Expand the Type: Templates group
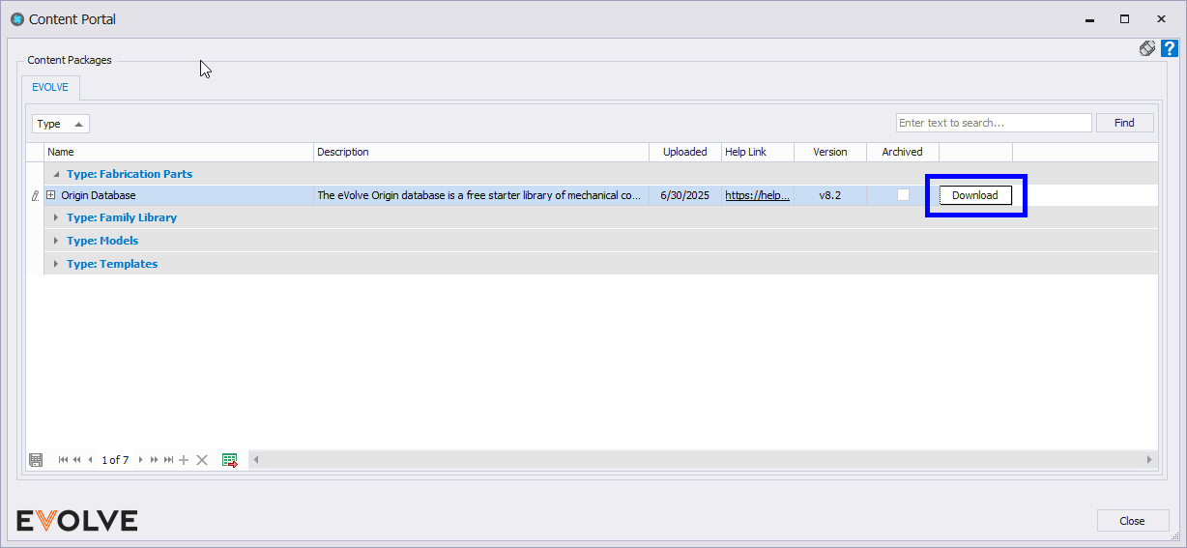 [56, 264]
